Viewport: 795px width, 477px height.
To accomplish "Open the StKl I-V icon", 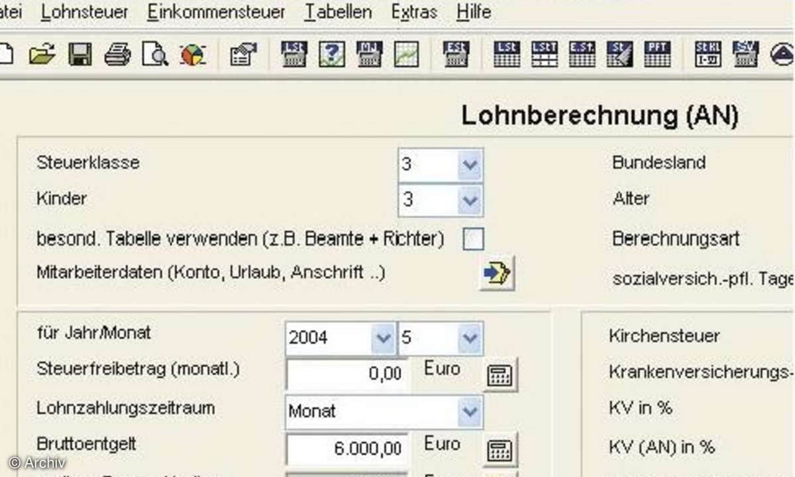I will coord(707,54).
